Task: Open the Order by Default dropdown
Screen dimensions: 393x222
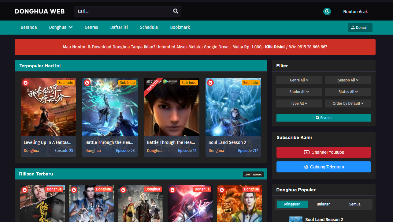Action: click(348, 103)
